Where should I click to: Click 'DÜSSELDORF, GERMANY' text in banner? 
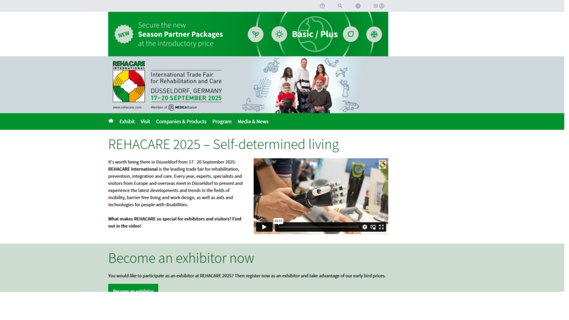coord(186,91)
